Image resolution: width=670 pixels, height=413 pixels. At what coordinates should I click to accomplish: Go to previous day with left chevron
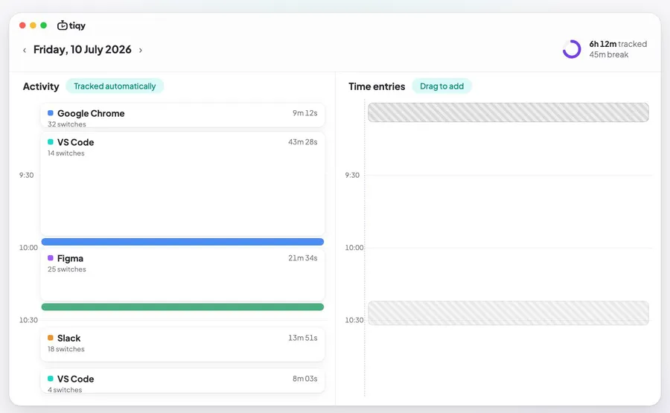pyautogui.click(x=25, y=51)
